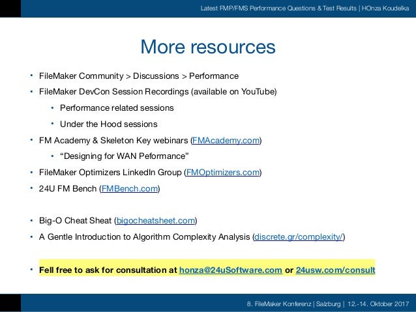Select 'Under the Hood sessions' sub-bullet
The height and width of the screenshot is (312, 416).
108,124
